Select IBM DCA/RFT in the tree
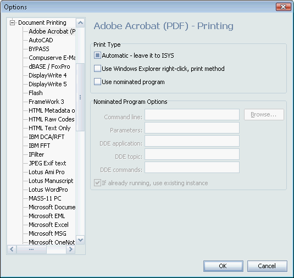The width and height of the screenshot is (294, 278). tap(47, 137)
